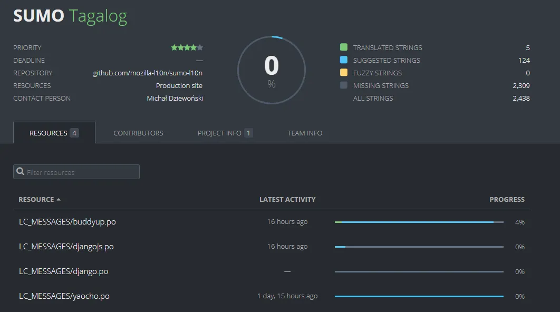Open LC_MESSAGES/buddyup.po resource

(x=67, y=222)
